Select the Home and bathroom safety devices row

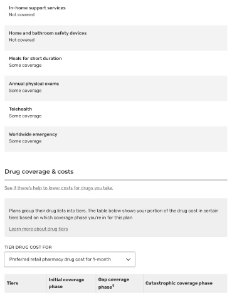click(x=116, y=38)
